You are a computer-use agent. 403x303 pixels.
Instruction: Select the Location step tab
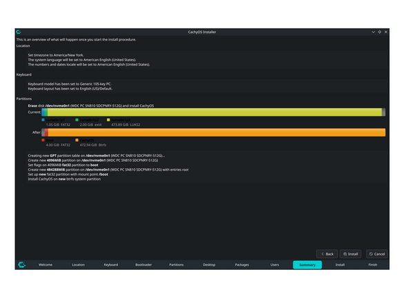(x=78, y=264)
